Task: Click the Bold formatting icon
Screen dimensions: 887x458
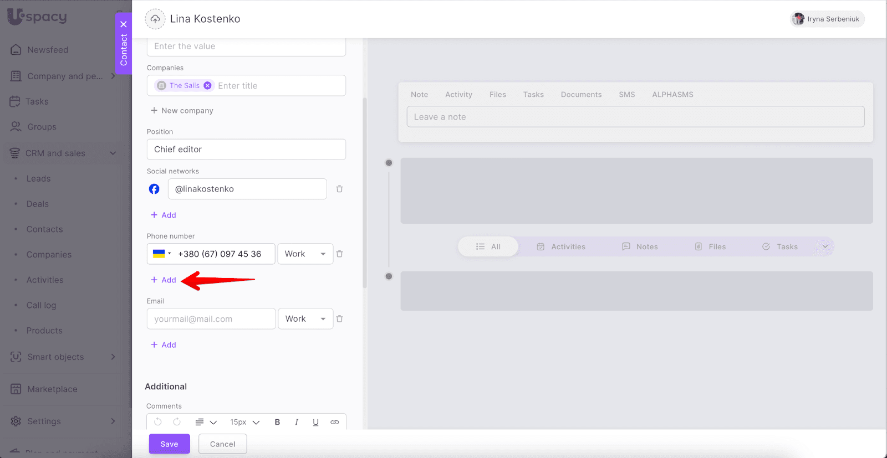Action: [277, 422]
